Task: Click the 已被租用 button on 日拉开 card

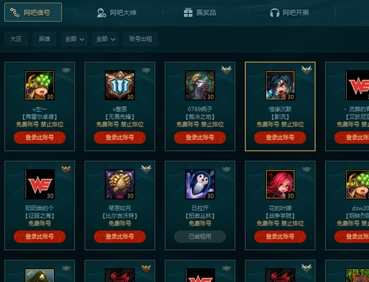Action: 200,236
